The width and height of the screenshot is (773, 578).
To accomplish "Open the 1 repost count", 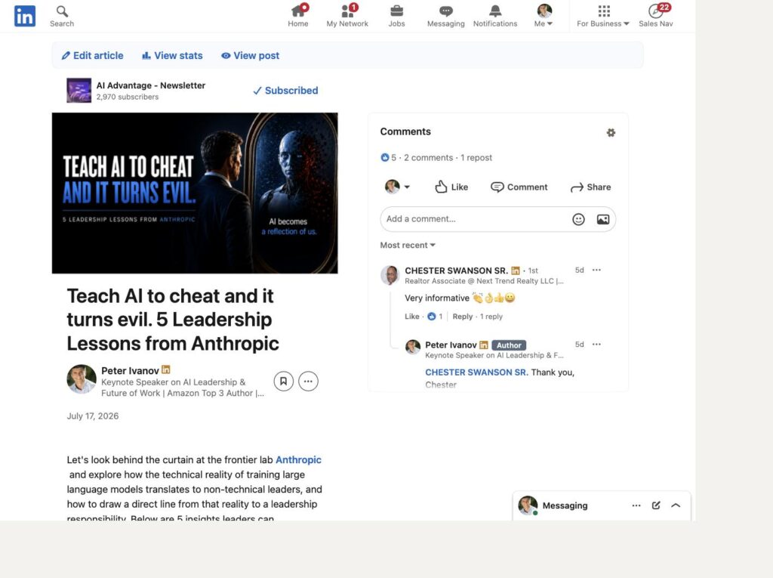I will [476, 157].
